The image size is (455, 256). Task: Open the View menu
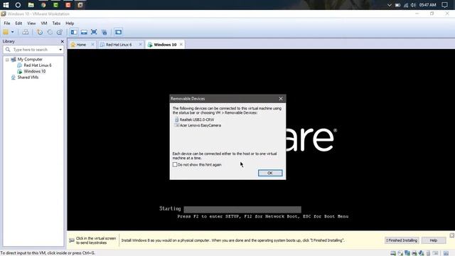[x=31, y=23]
